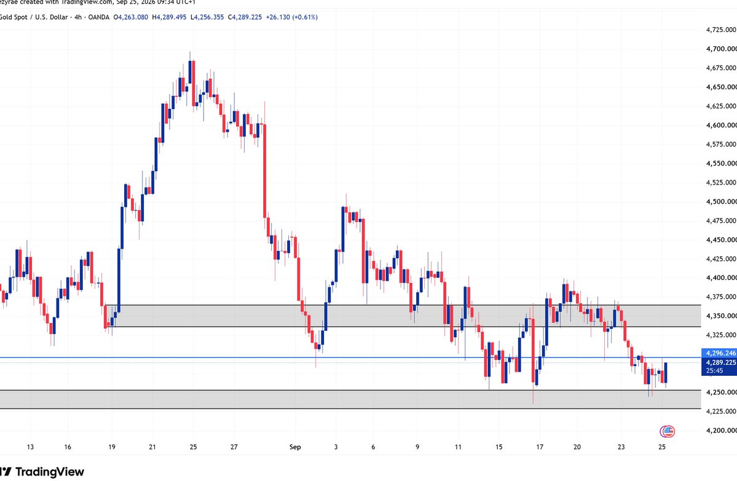Click the 4,525.000 price axis label
The image size is (737, 481).
(721, 182)
